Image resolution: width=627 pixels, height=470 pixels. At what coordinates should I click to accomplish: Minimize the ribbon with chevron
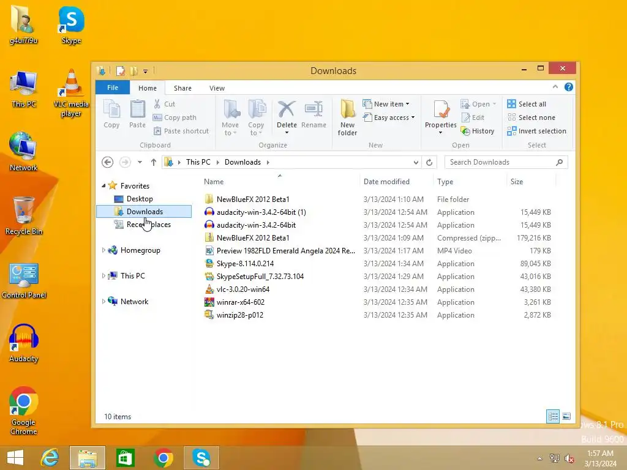coord(555,87)
